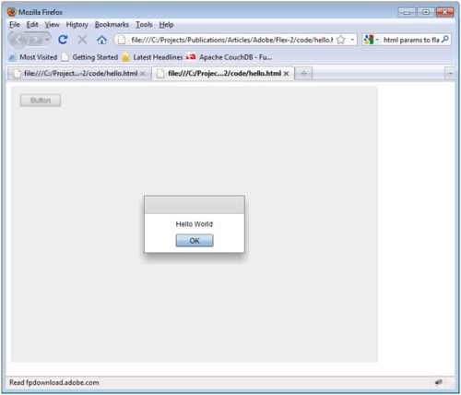List all tabs dropdown arrow
The height and width of the screenshot is (395, 461).
click(x=450, y=74)
